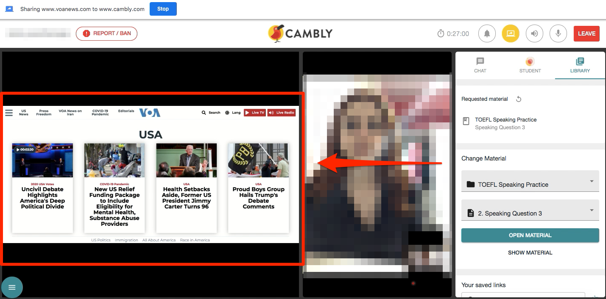Click the Cambly logo
The width and height of the screenshot is (606, 299).
(300, 33)
